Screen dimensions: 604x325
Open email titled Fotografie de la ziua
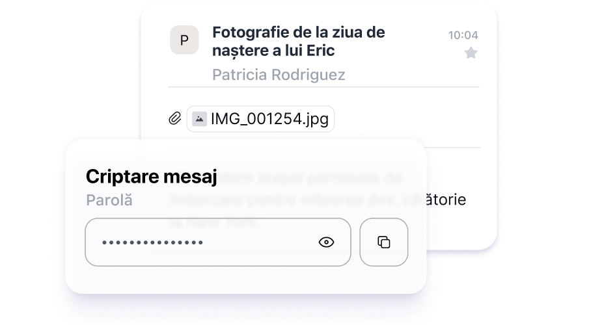[299, 41]
